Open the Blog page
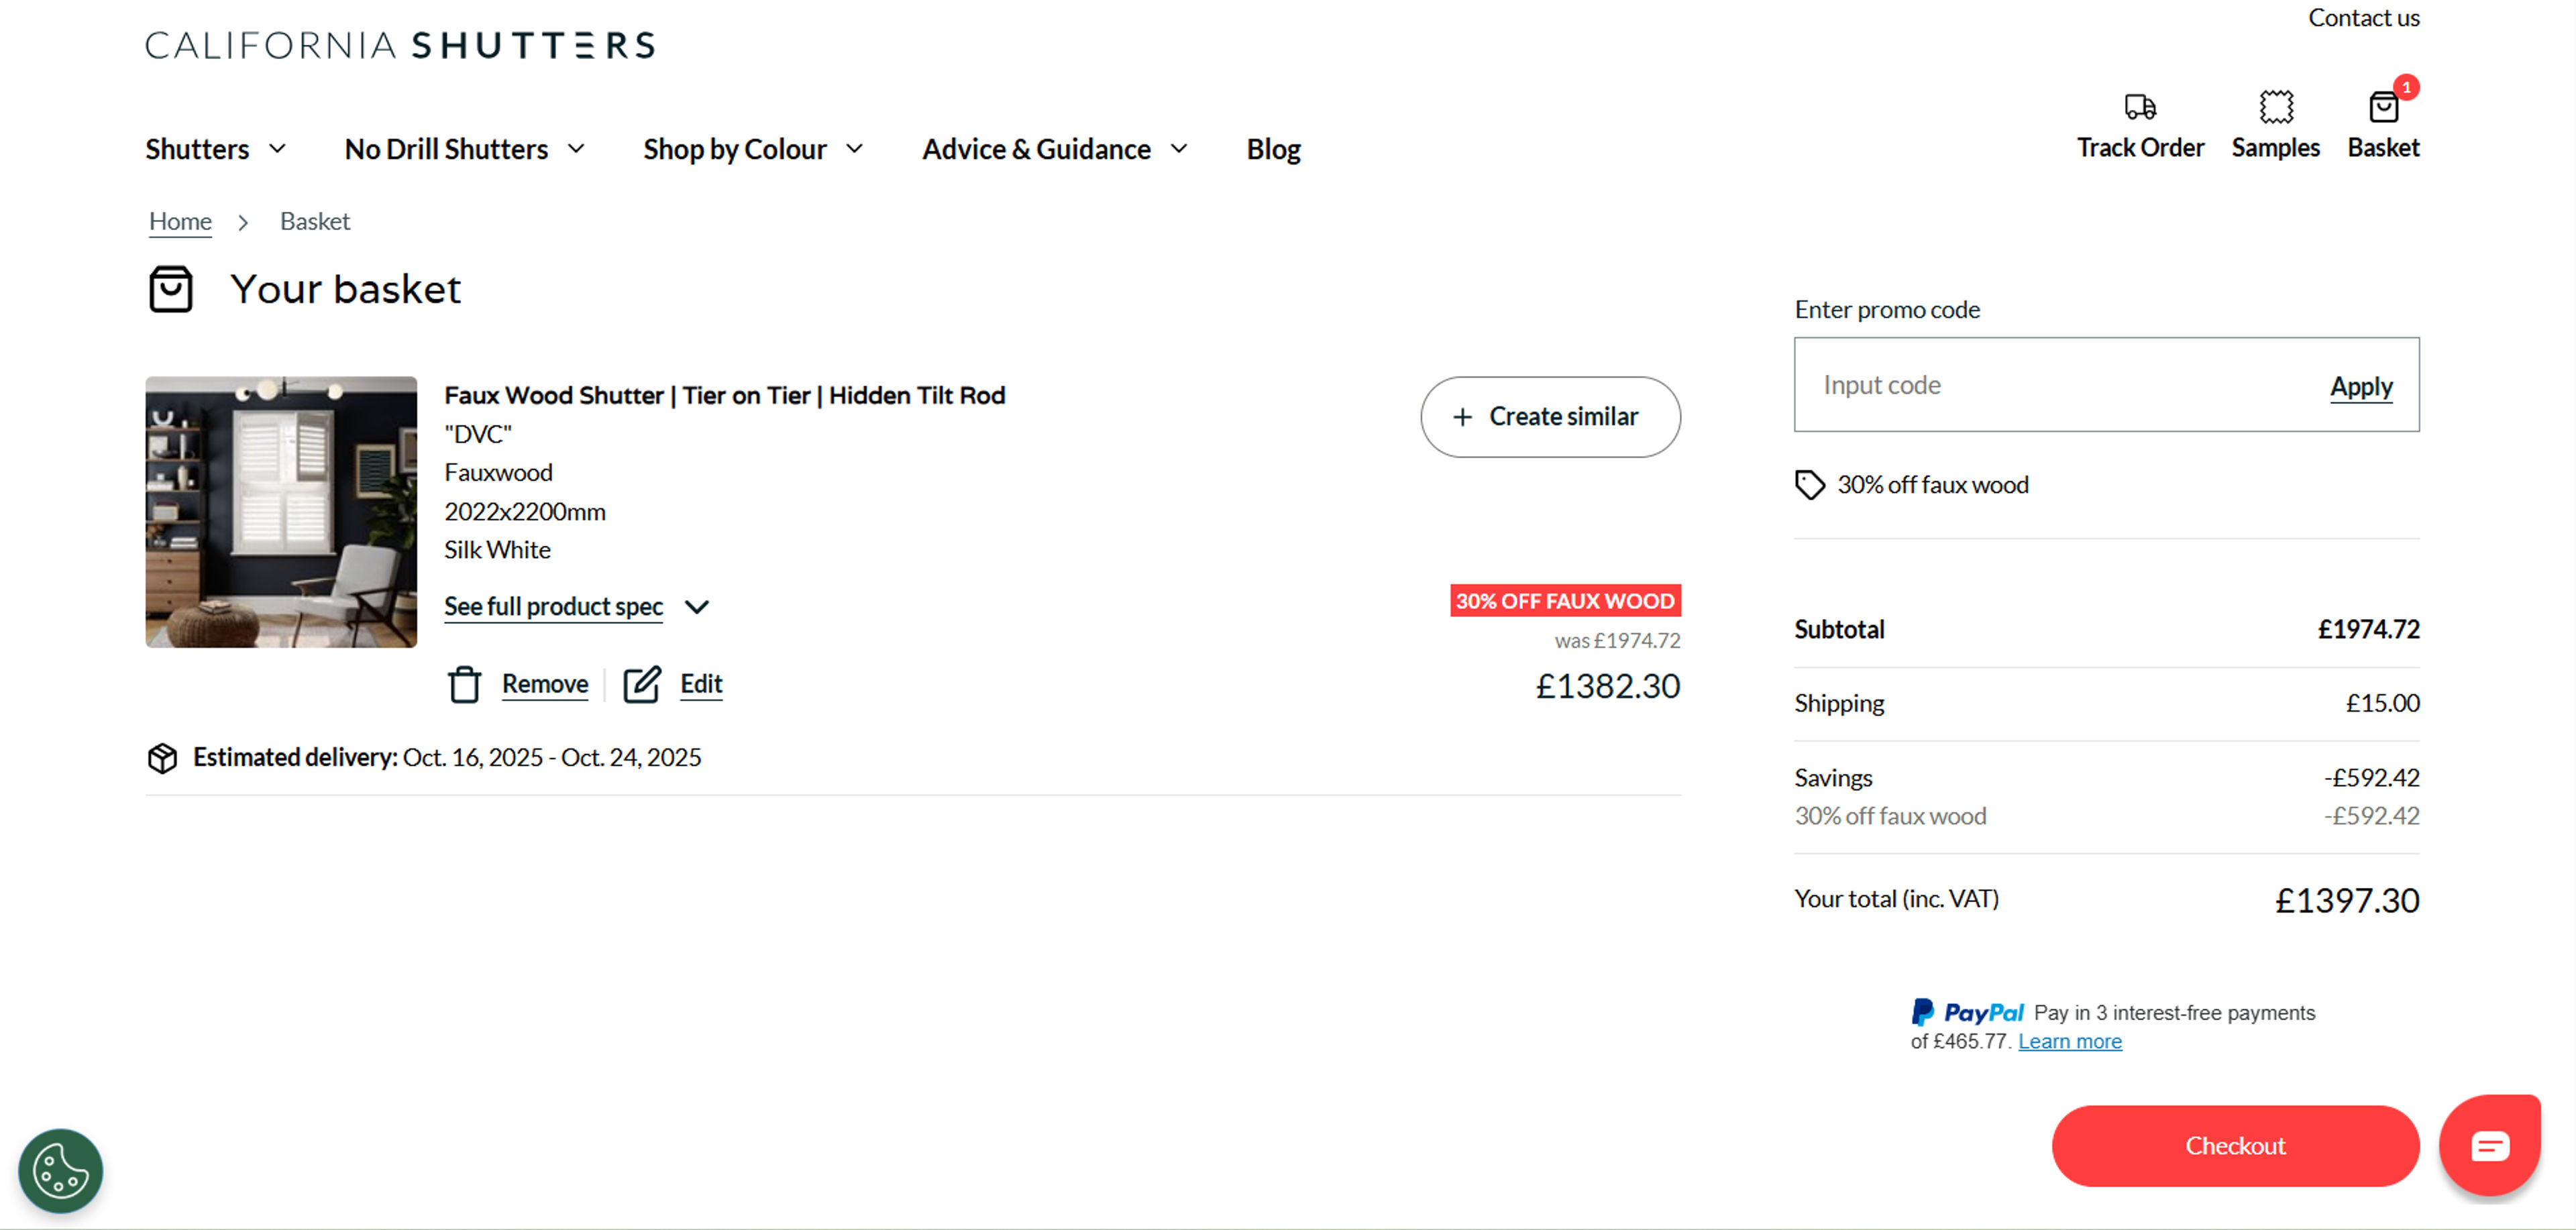The image size is (2576, 1230). coord(1273,148)
